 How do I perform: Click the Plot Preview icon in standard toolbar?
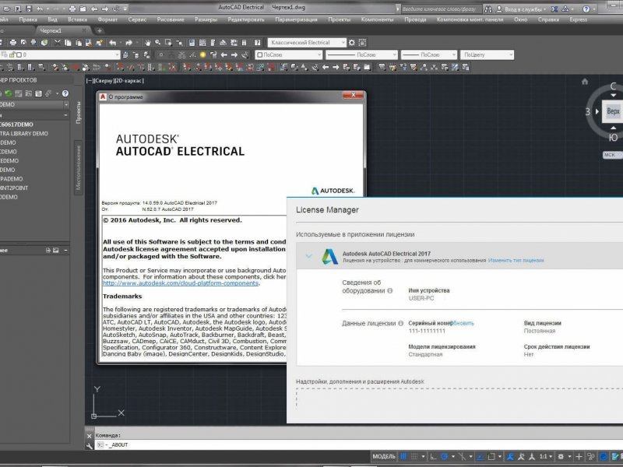tap(23, 43)
